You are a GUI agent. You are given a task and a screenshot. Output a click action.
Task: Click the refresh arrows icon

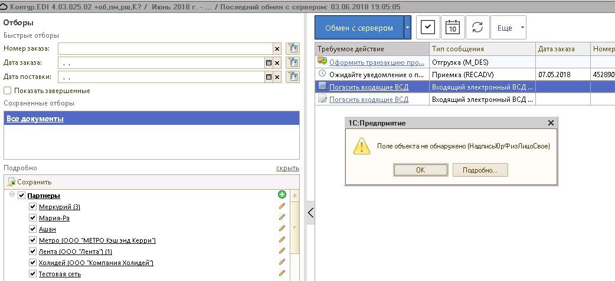click(x=477, y=28)
